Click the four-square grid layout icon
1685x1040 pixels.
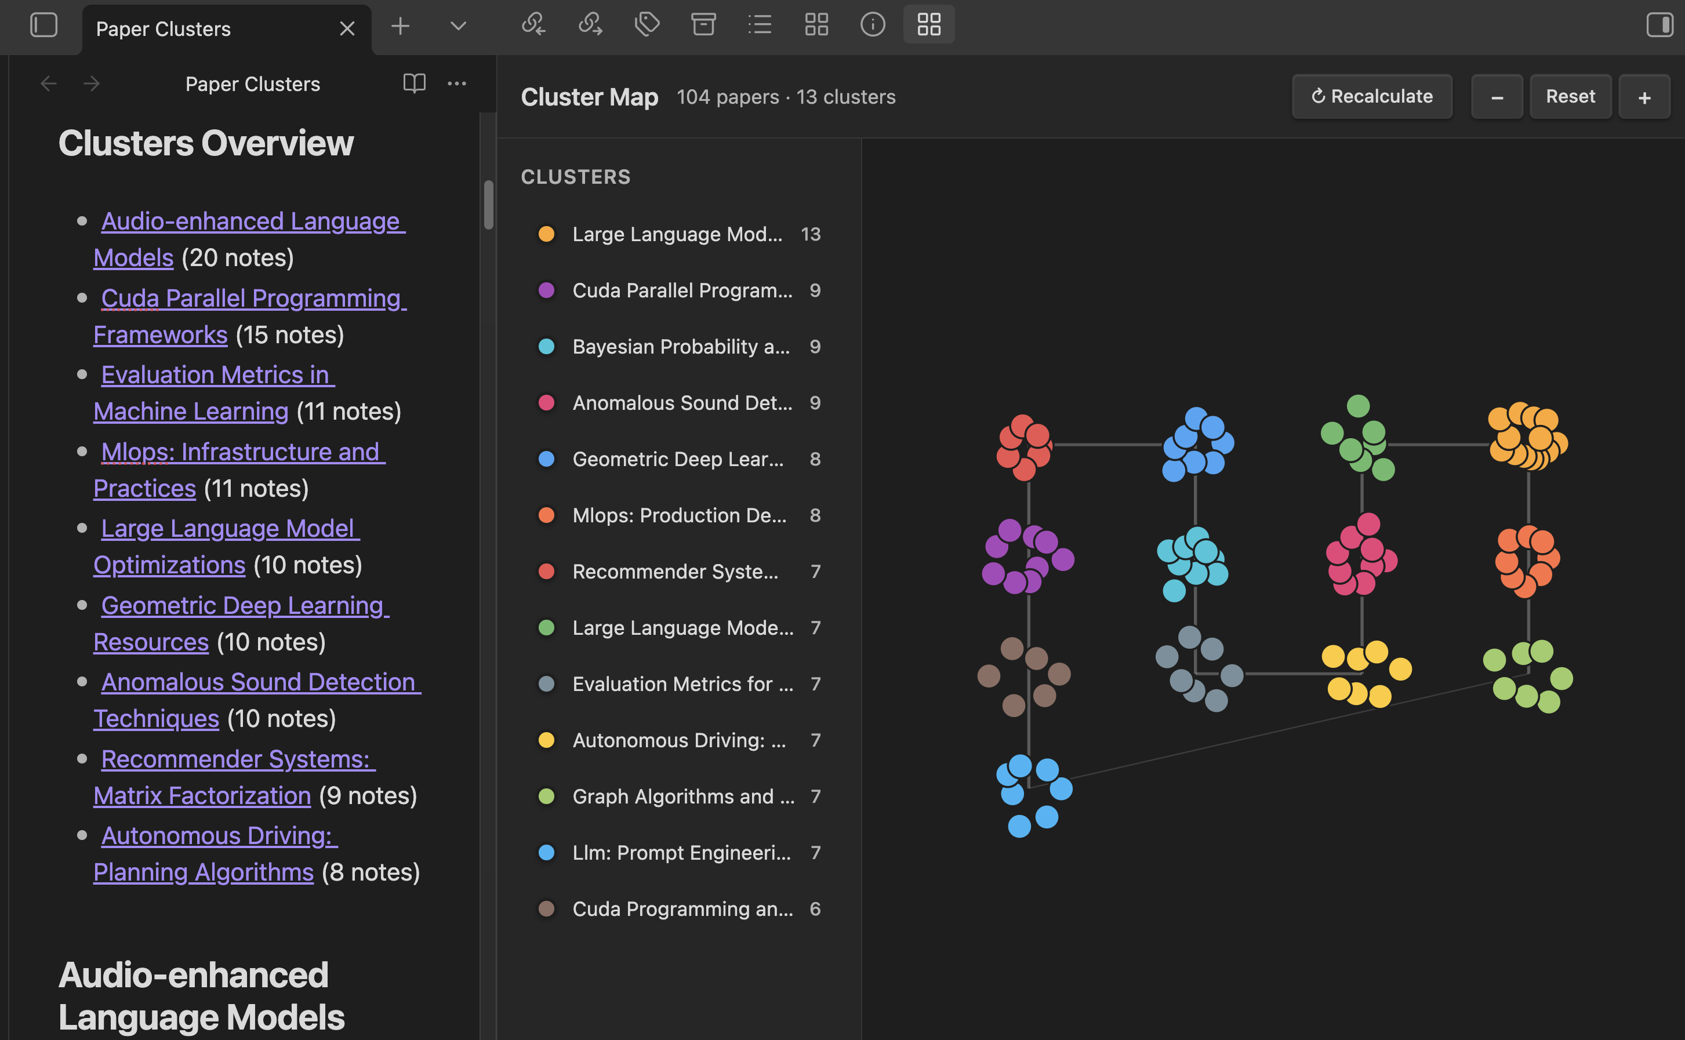pos(816,26)
